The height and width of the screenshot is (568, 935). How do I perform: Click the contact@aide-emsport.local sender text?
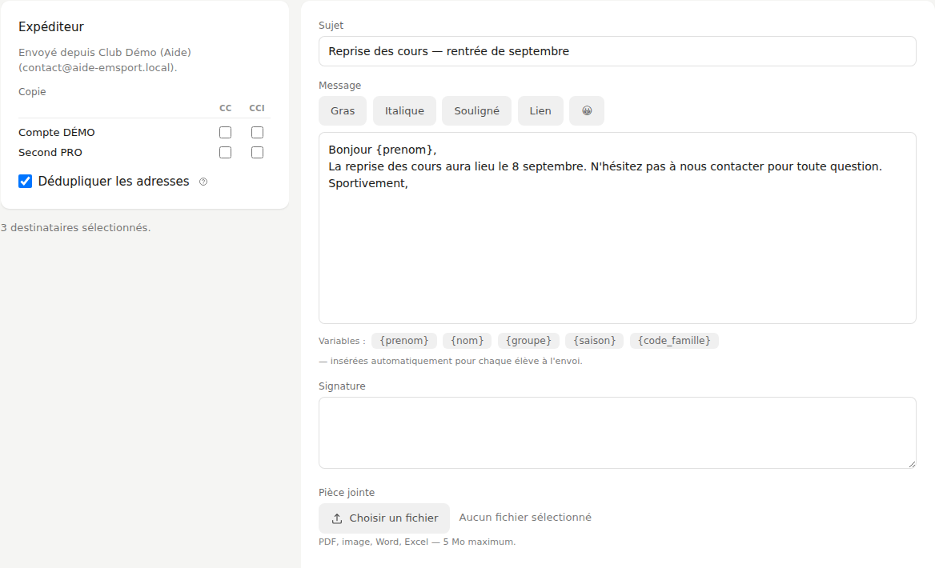click(x=98, y=67)
